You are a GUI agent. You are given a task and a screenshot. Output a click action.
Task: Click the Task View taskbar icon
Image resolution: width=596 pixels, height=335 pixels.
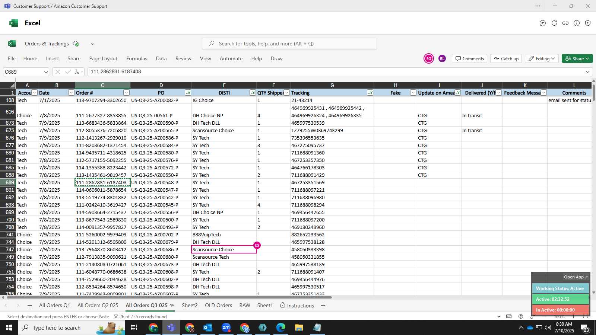[134, 328]
